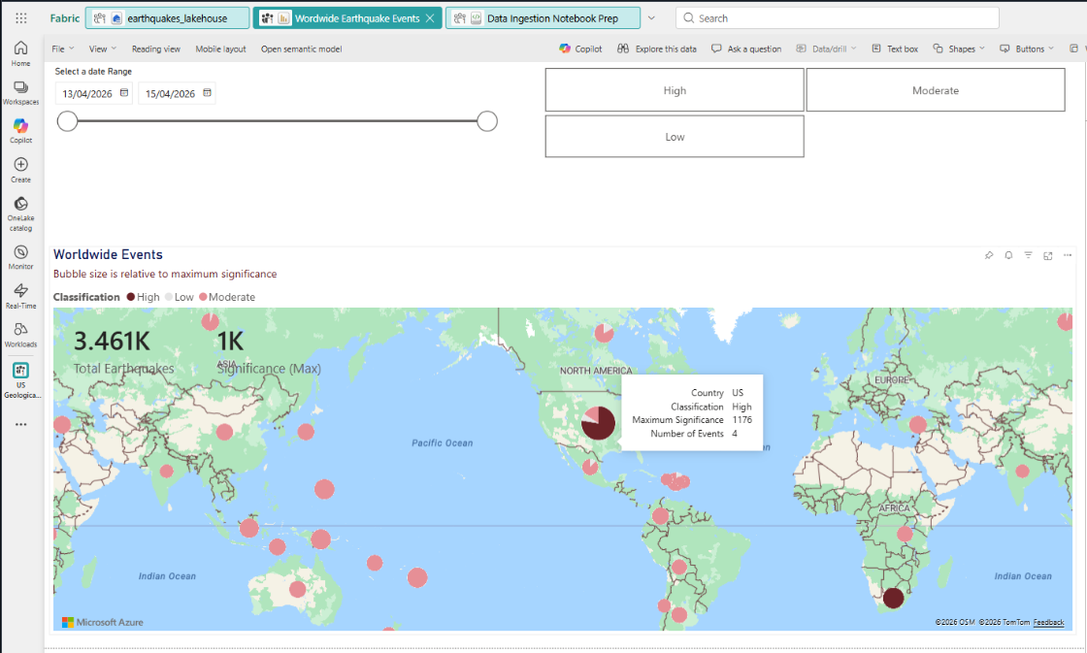Click the Microsoft Azure logo on map

pos(103,623)
